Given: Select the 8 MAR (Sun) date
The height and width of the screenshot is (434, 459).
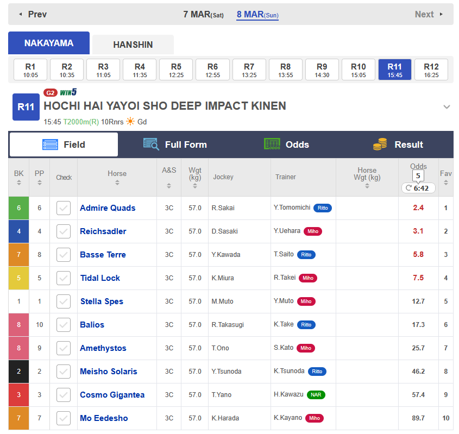Looking at the screenshot, I should [x=257, y=14].
